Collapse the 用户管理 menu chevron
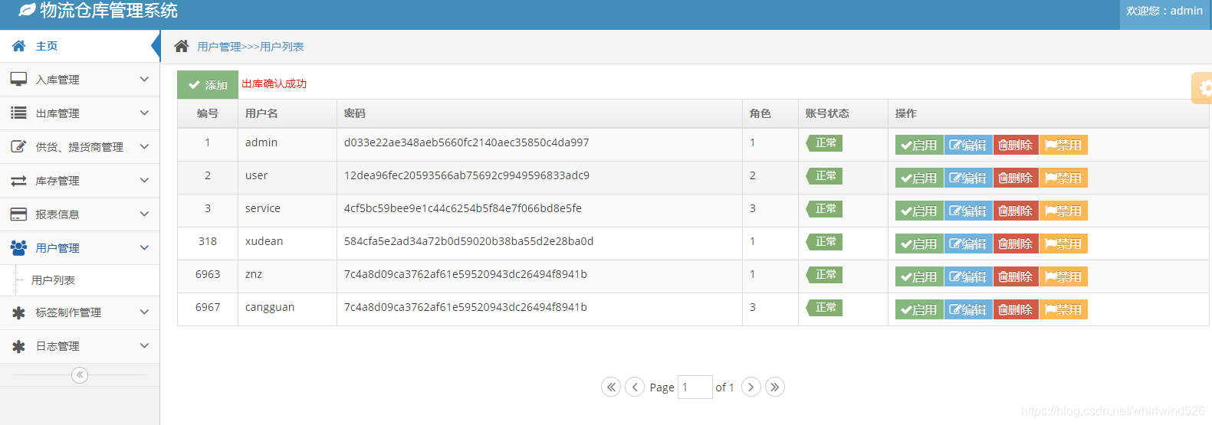Viewport: 1212px width, 425px height. point(144,247)
